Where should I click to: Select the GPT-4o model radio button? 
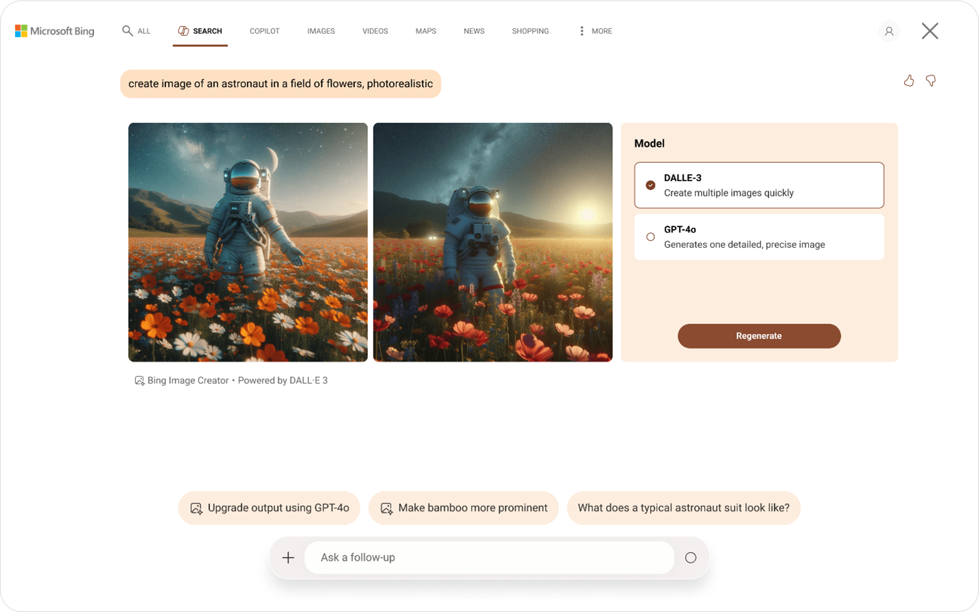pyautogui.click(x=649, y=237)
